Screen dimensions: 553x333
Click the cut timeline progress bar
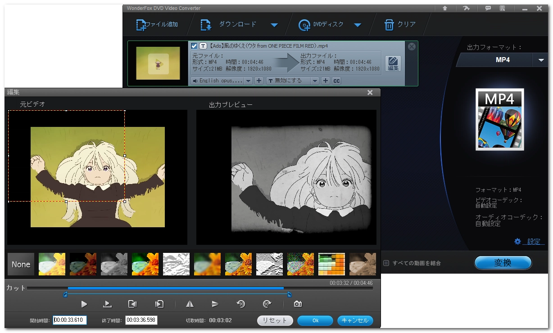pyautogui.click(x=176, y=288)
